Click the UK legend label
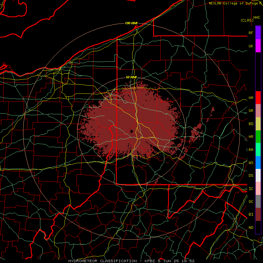Image resolution: width=263 pixels, height=263 pixels. tap(251, 46)
